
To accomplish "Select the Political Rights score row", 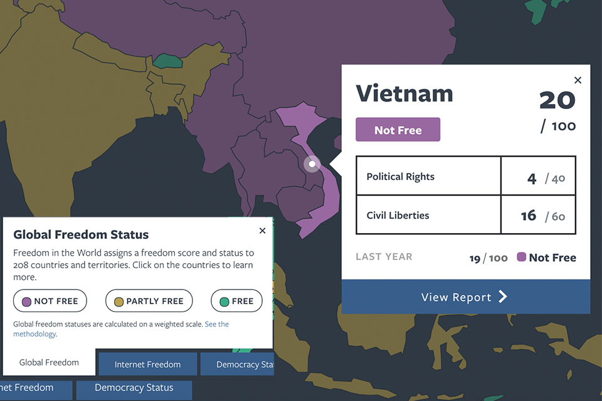I will tap(465, 176).
